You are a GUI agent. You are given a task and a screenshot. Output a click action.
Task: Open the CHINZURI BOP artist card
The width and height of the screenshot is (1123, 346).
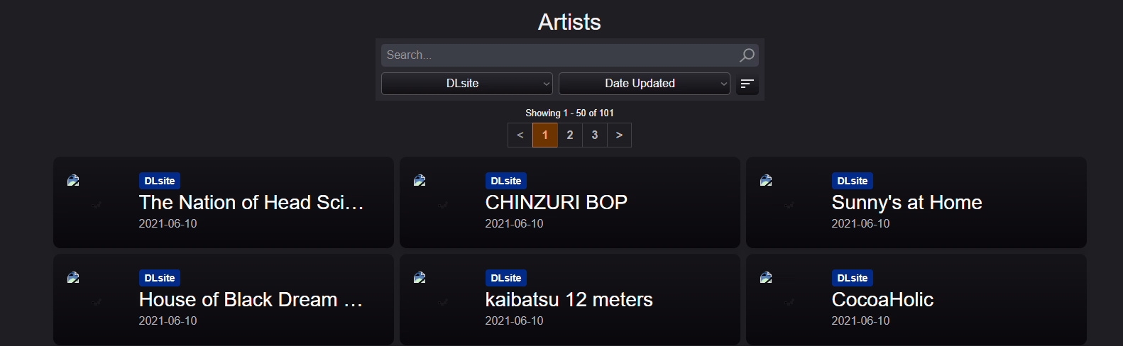click(x=556, y=203)
